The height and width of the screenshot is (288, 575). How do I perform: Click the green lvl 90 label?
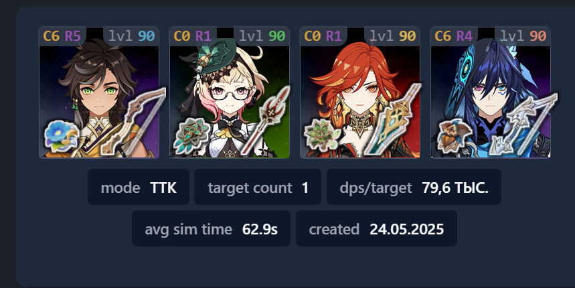pyautogui.click(x=262, y=36)
